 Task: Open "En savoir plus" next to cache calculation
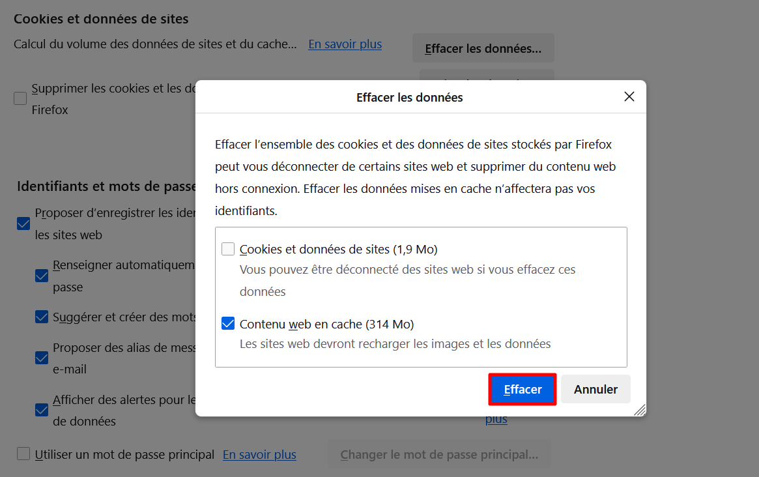[345, 44]
